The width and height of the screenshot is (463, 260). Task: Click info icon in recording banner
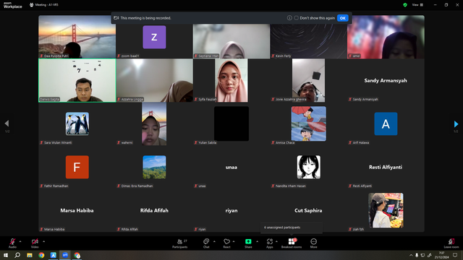pyautogui.click(x=289, y=18)
